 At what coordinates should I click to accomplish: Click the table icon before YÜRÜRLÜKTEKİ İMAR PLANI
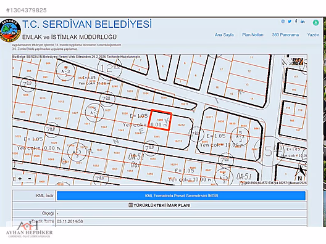[130, 205]
